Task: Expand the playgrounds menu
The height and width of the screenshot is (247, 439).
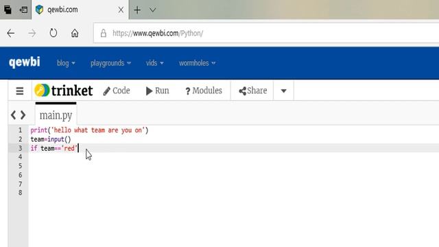Action: [110, 63]
